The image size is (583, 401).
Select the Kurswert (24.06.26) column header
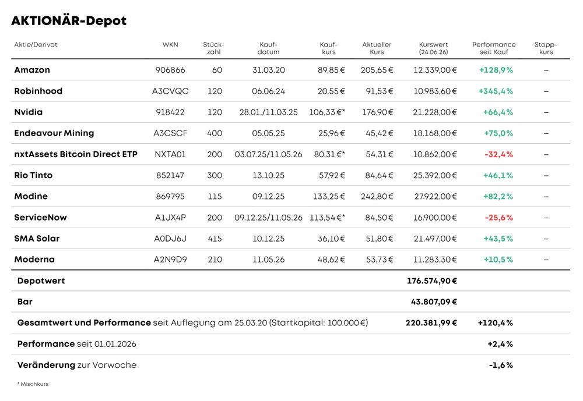pyautogui.click(x=434, y=48)
